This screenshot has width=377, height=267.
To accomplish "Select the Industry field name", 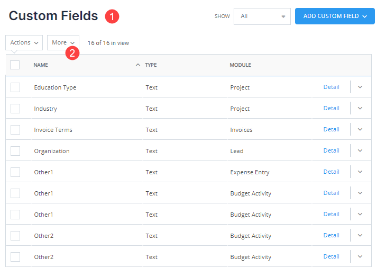I will [45, 109].
